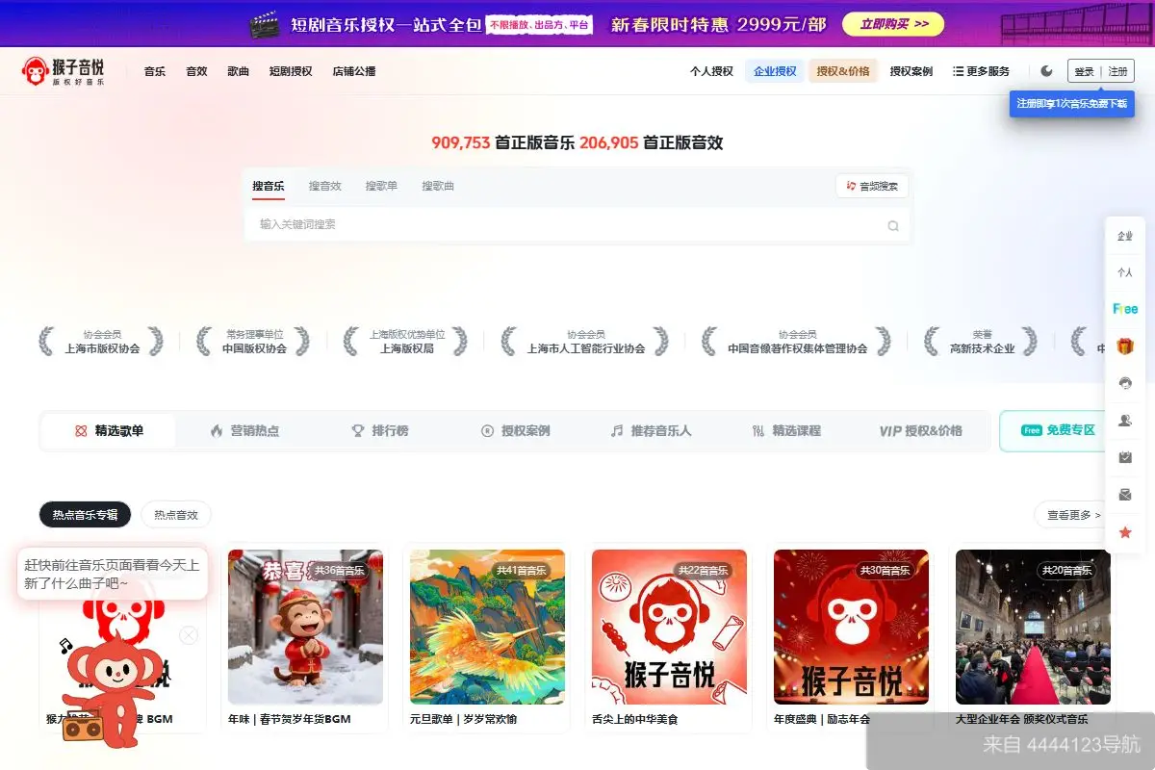Click the 注册 register button
Image resolution: width=1155 pixels, height=770 pixels.
point(1118,70)
